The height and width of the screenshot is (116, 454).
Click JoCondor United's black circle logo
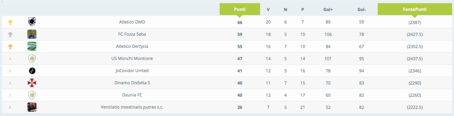coord(32,71)
